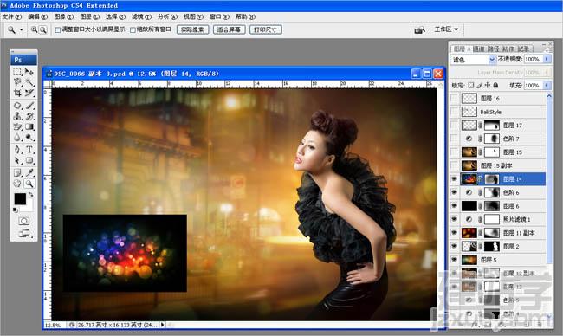Screen dimensions: 563x336
Task: Select the Gradient tool
Action: tap(29, 126)
